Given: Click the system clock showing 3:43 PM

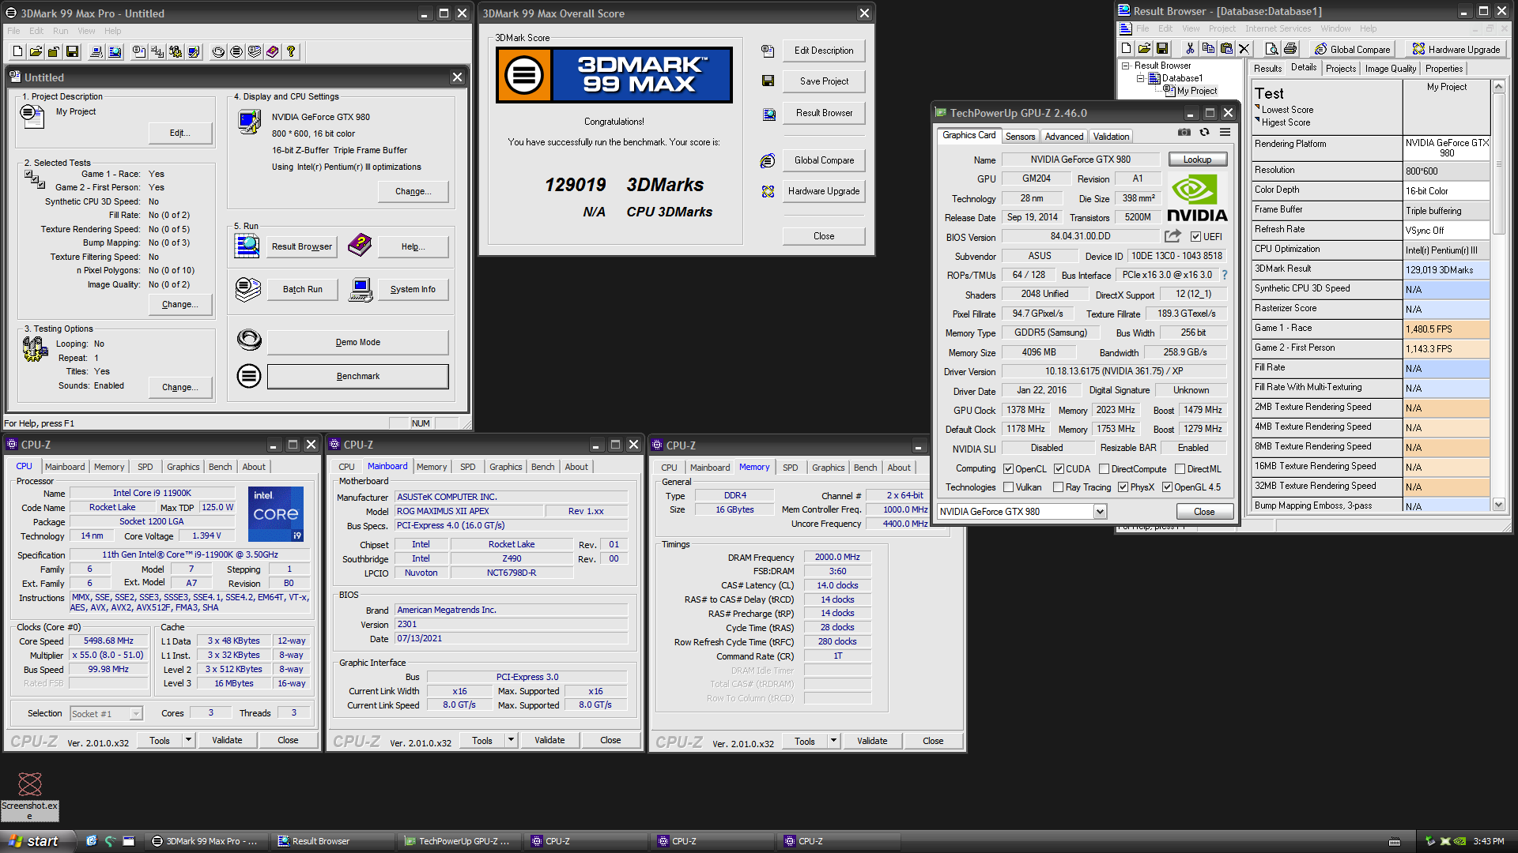Looking at the screenshot, I should tap(1488, 841).
